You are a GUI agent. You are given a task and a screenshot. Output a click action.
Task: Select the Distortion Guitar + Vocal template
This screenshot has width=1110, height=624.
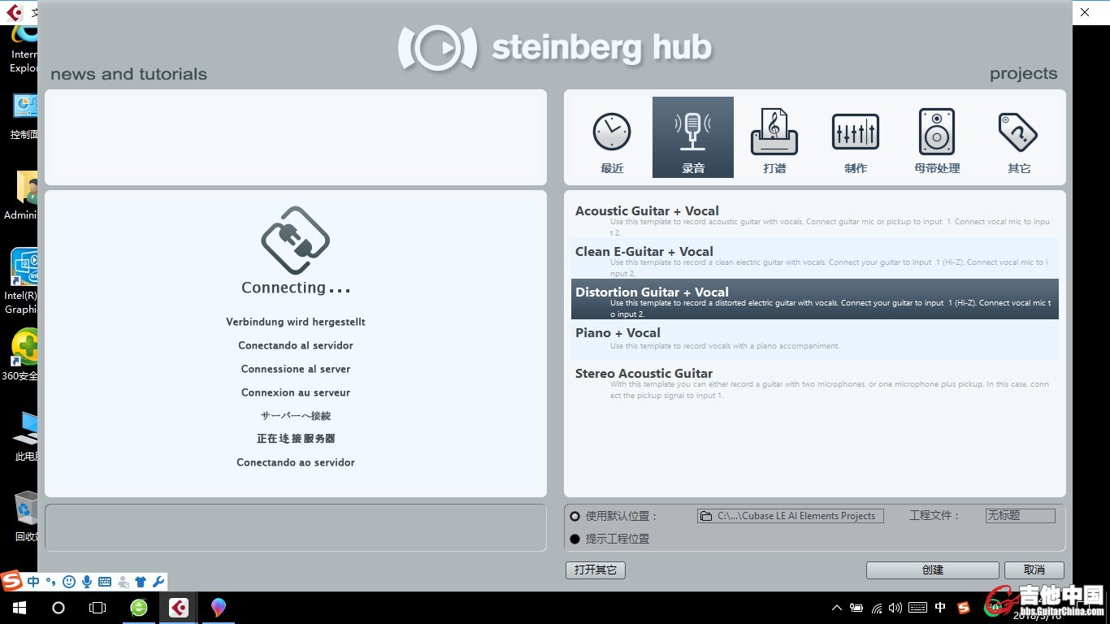tap(815, 299)
